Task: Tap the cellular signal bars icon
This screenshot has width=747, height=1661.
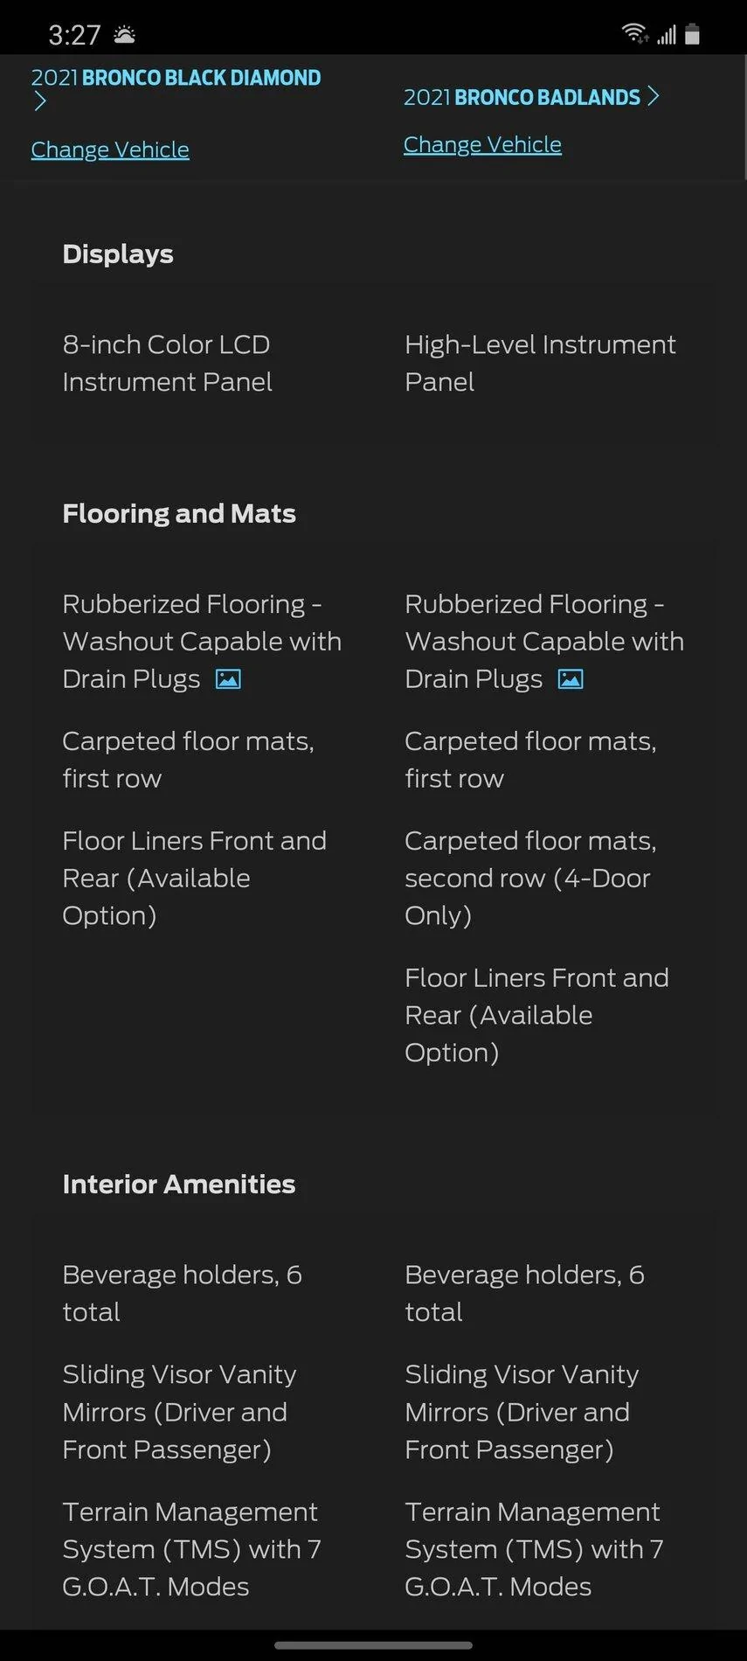Action: (x=667, y=35)
